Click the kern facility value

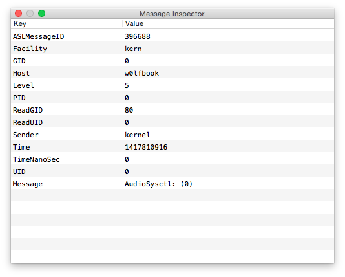pyautogui.click(x=133, y=49)
